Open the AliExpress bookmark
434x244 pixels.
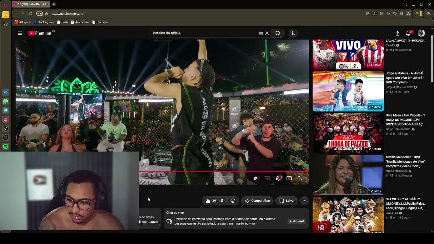pos(23,22)
